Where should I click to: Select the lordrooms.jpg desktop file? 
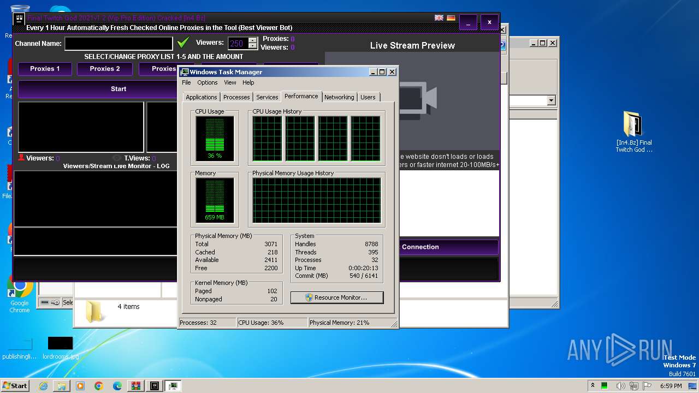click(x=60, y=349)
